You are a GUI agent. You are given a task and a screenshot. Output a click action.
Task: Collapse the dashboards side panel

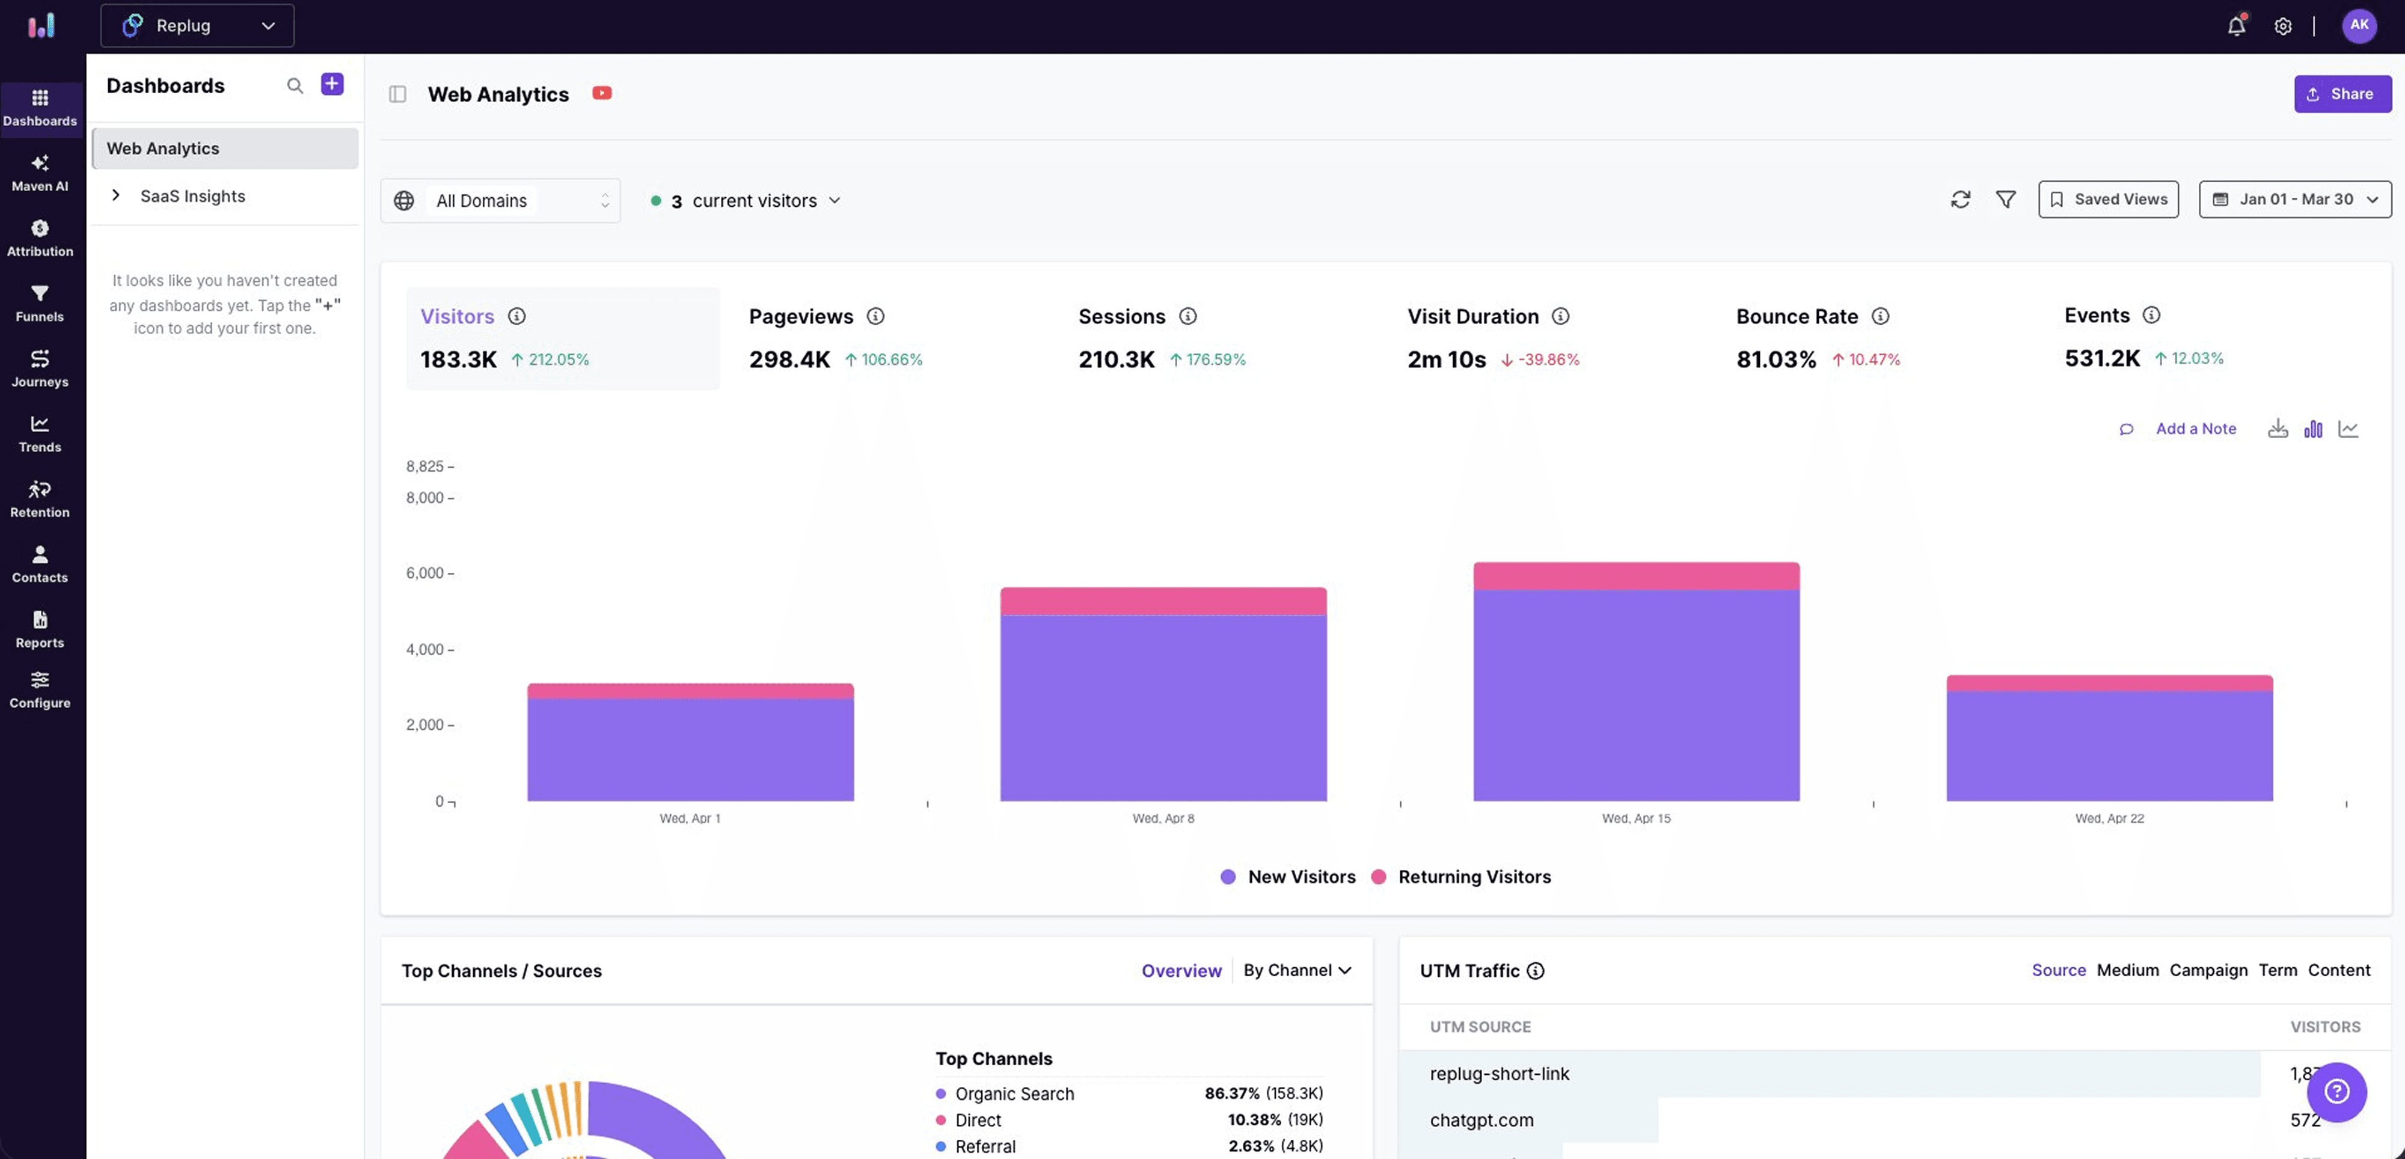point(397,94)
